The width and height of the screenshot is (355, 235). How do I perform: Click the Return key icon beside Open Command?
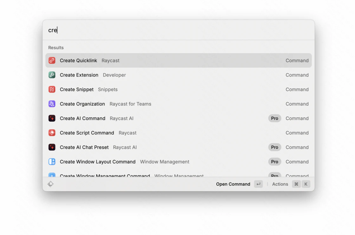tap(258, 184)
